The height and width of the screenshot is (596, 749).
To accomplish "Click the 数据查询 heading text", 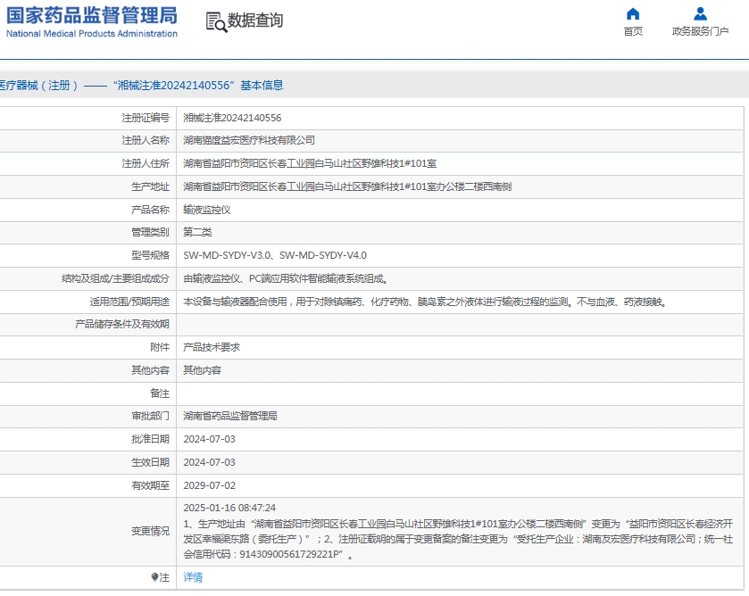I will click(255, 21).
